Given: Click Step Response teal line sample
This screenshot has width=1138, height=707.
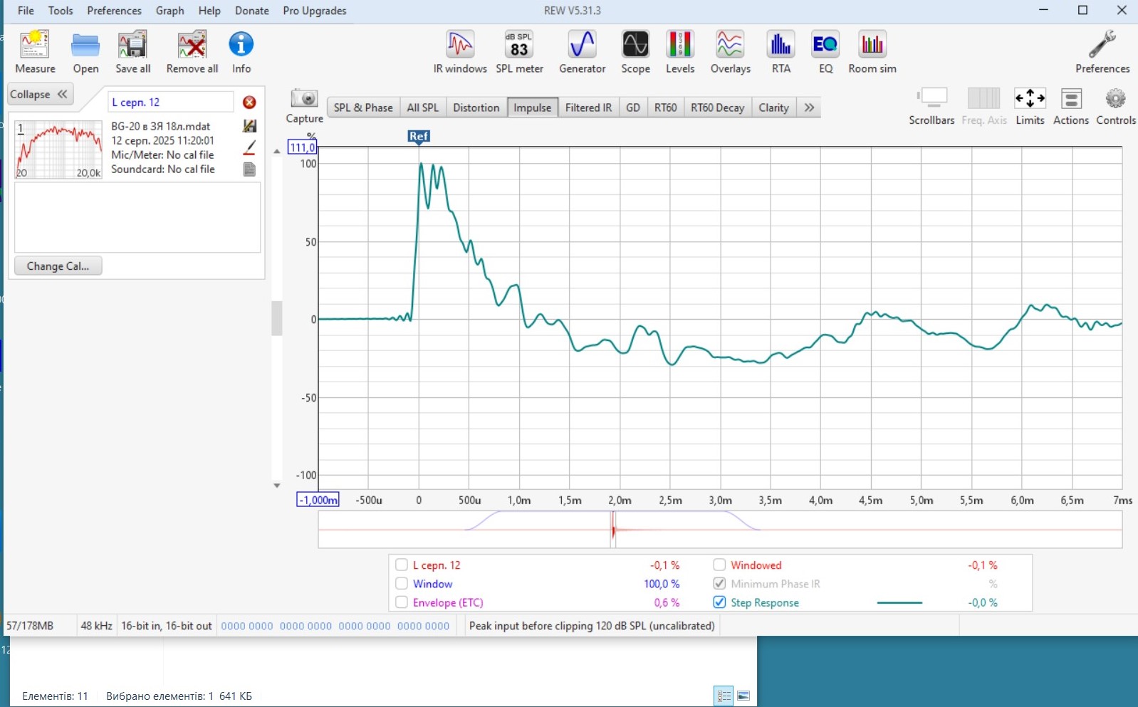Looking at the screenshot, I should pos(899,603).
